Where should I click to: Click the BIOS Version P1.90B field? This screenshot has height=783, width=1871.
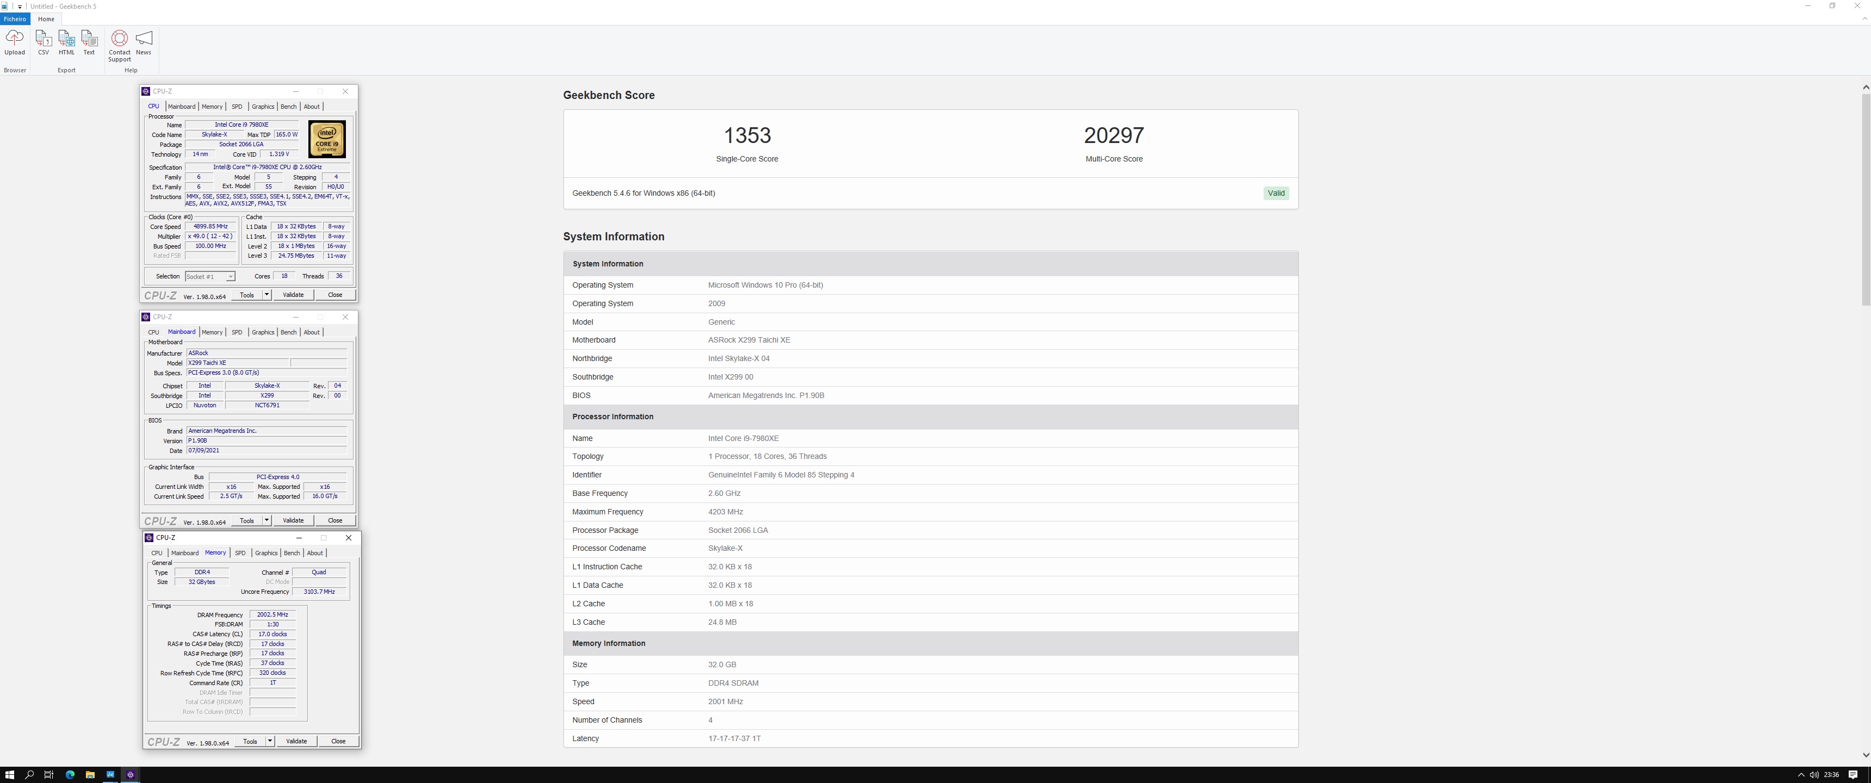267,441
